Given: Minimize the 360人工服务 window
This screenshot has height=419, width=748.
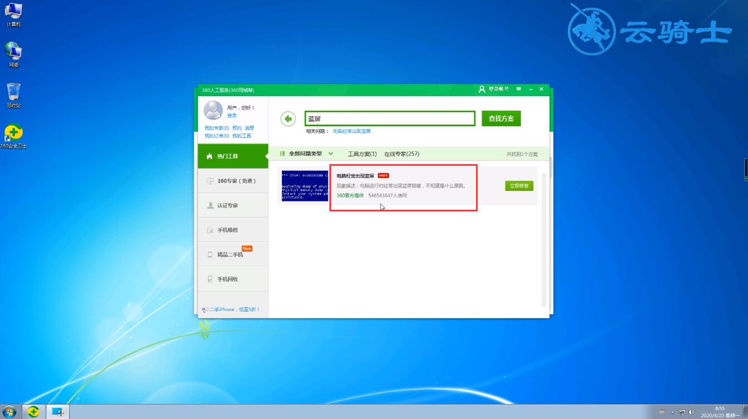Looking at the screenshot, I should coord(531,89).
